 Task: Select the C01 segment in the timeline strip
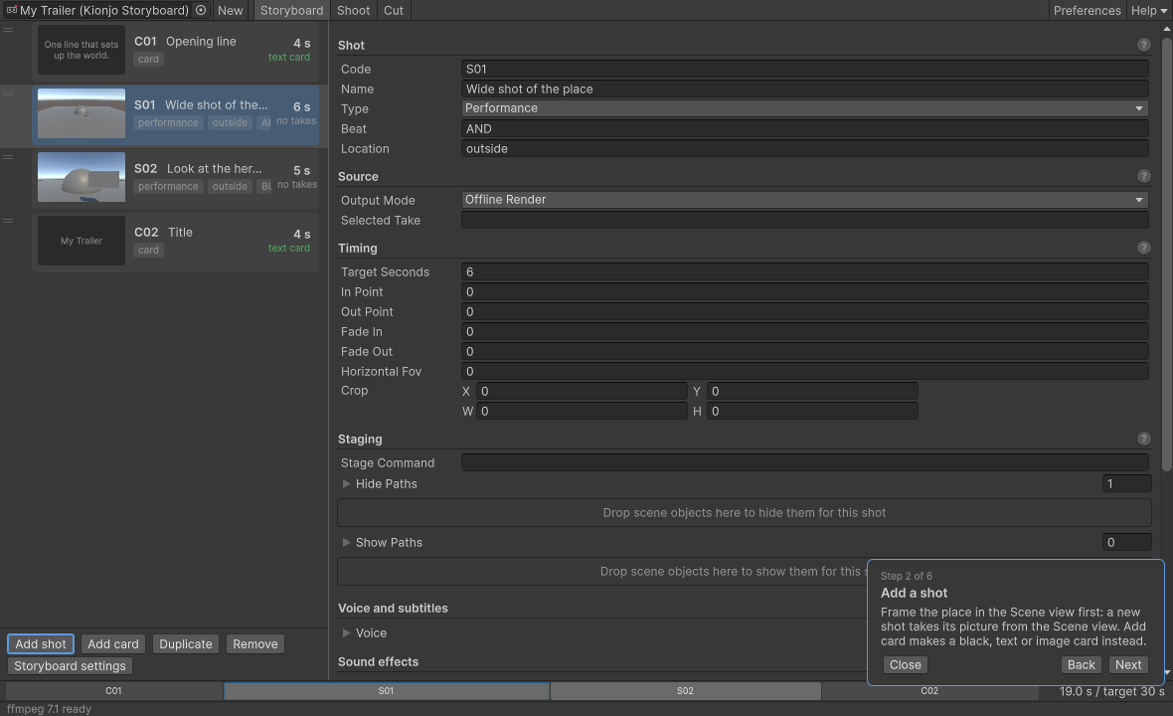pyautogui.click(x=113, y=691)
